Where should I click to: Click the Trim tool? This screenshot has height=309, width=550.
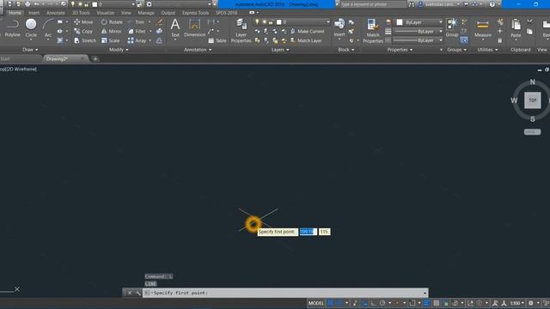[x=136, y=22]
